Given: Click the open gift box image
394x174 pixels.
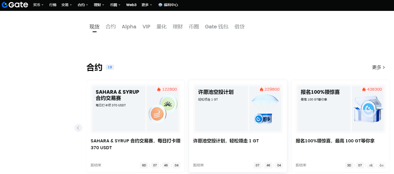Looking at the screenshot, I should [368, 109].
